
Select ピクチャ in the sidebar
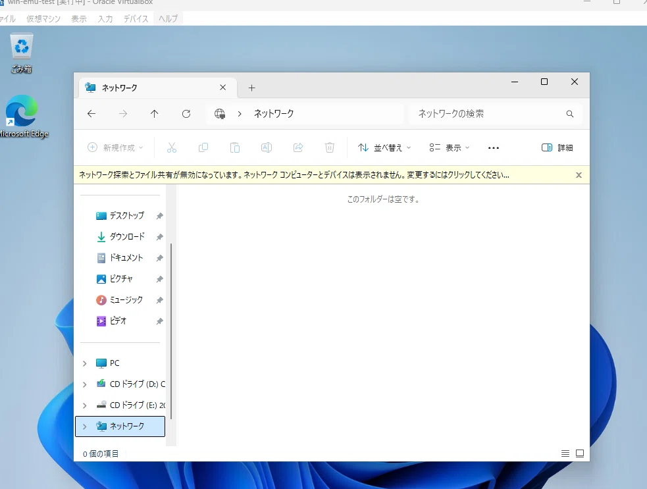120,279
